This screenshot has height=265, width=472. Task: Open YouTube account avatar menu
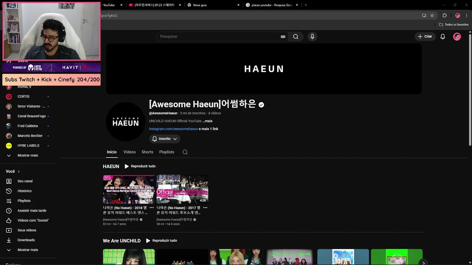click(x=457, y=36)
